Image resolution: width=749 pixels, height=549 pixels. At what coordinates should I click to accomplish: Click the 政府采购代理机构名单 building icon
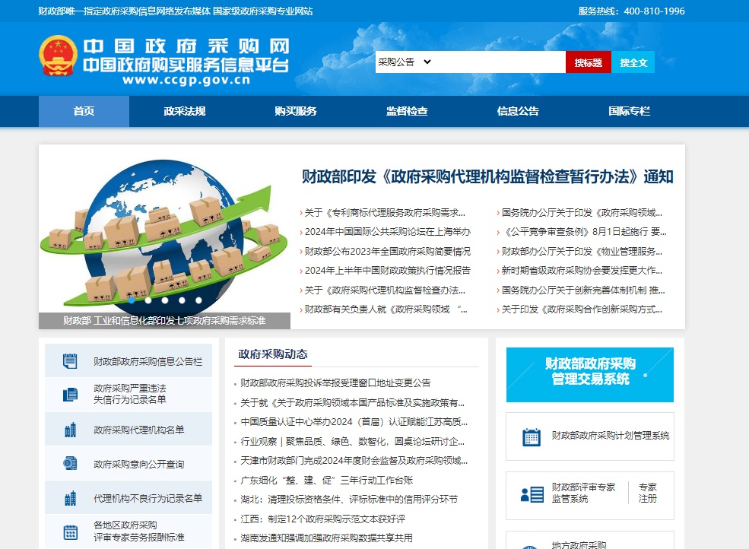pyautogui.click(x=70, y=430)
